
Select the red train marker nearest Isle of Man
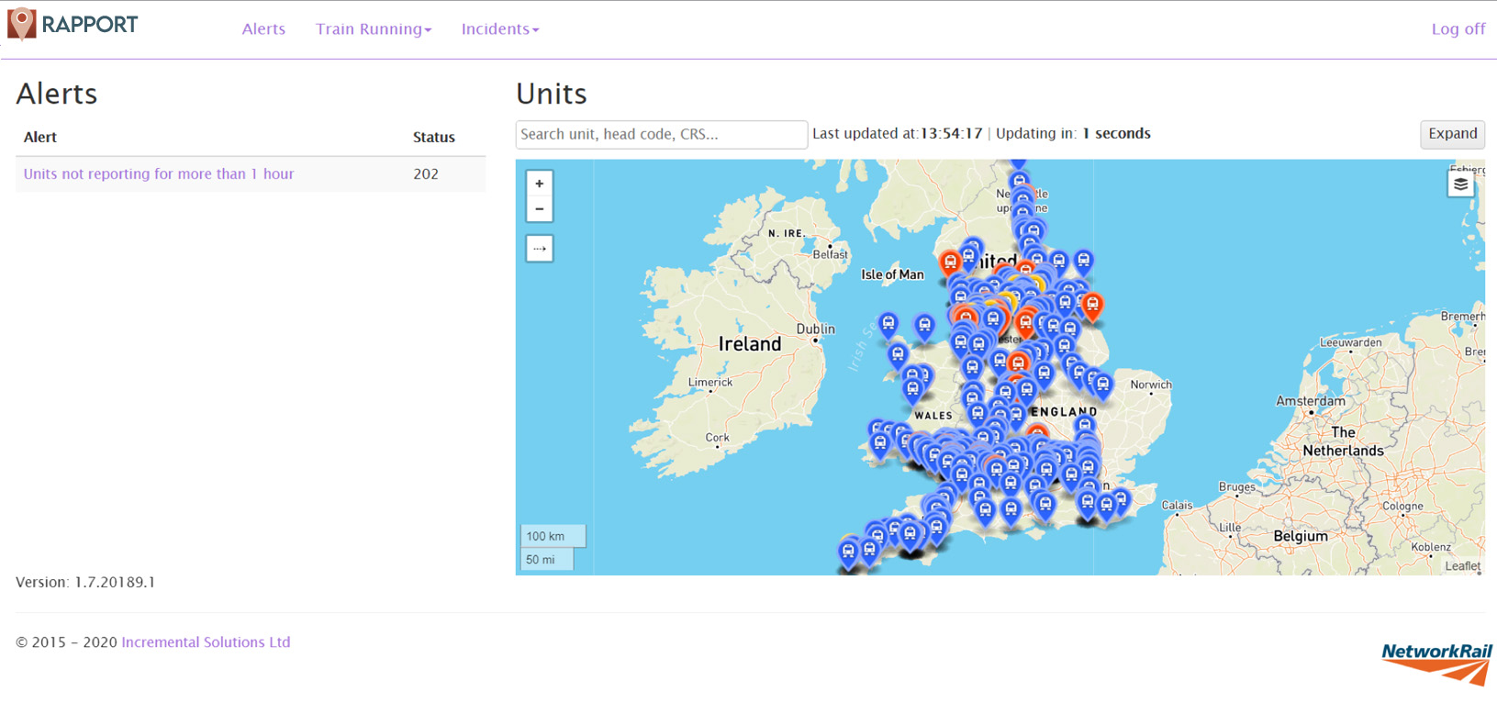point(950,262)
